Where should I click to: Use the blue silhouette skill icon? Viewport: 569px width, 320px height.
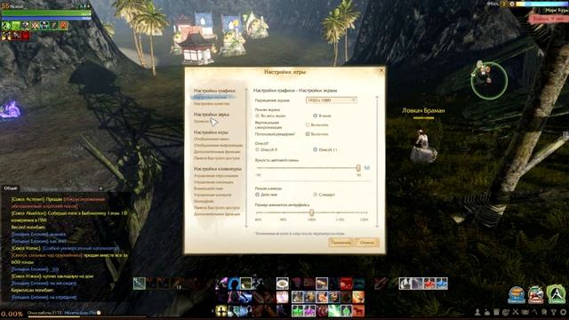click(x=234, y=284)
